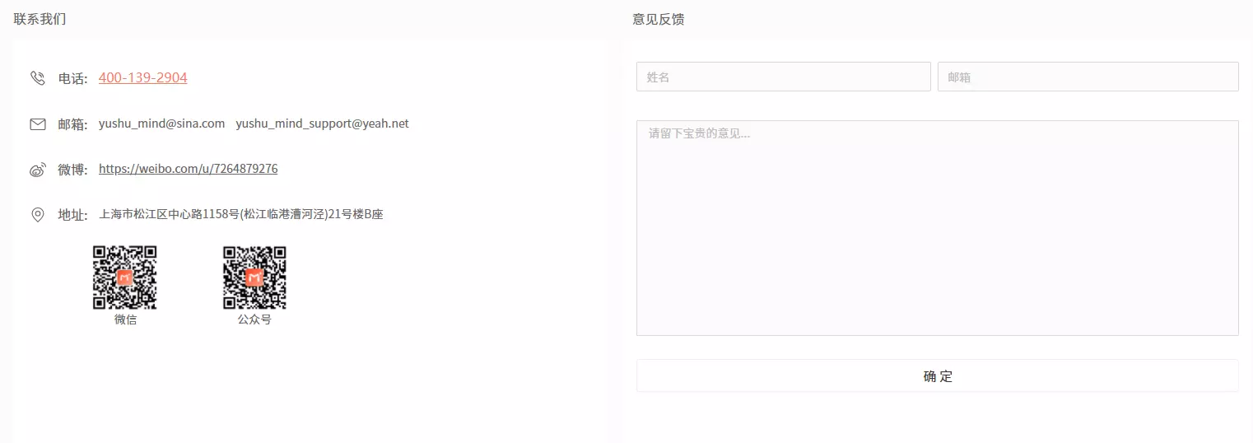
Task: Click the envelope email icon
Action: pos(37,124)
